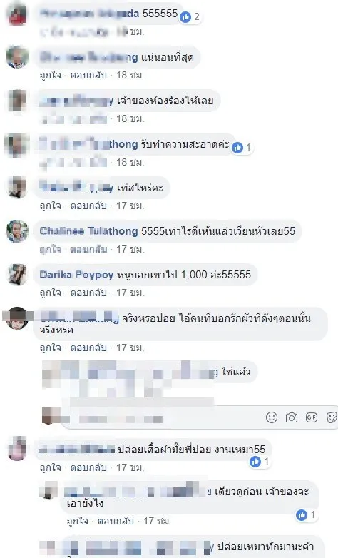The image size is (338, 558).
Task: View like reaction on เดี๋ยวดูก่อน reply
Action: (x=306, y=514)
